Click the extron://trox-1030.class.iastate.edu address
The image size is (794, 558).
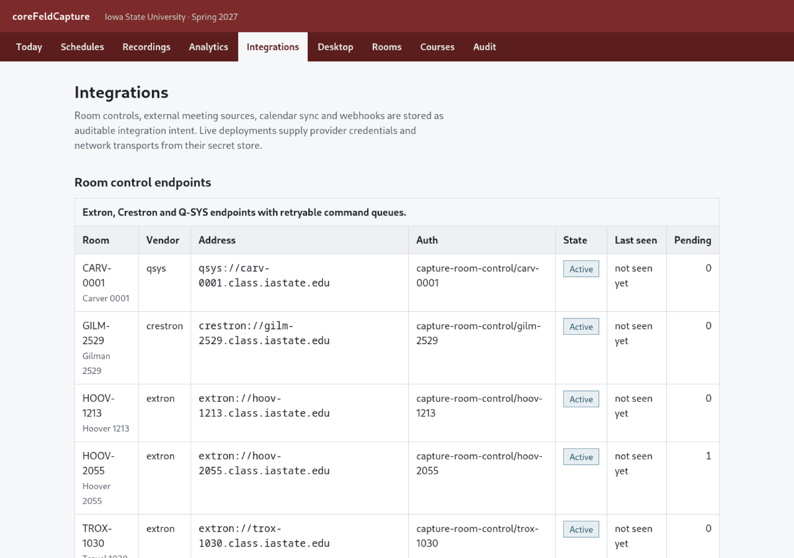(x=264, y=536)
